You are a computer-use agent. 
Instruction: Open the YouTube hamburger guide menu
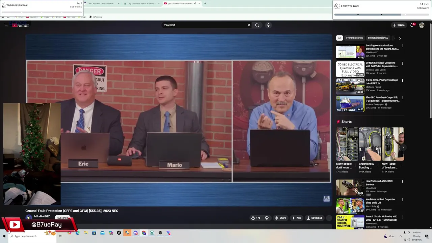tap(6, 25)
